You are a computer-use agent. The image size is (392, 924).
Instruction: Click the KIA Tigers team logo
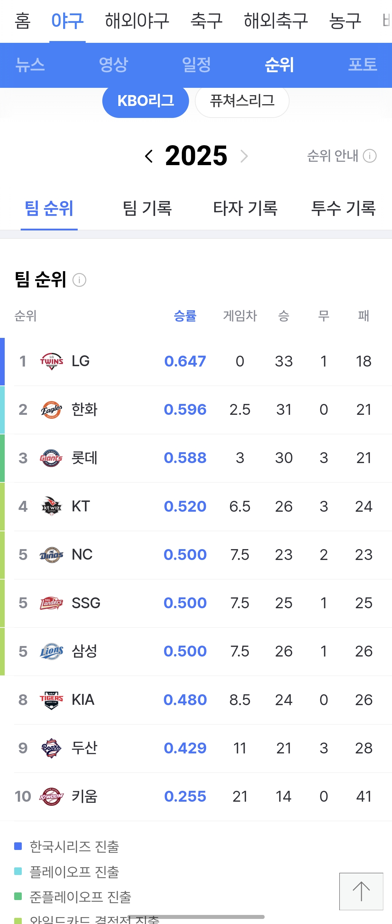[x=51, y=700]
